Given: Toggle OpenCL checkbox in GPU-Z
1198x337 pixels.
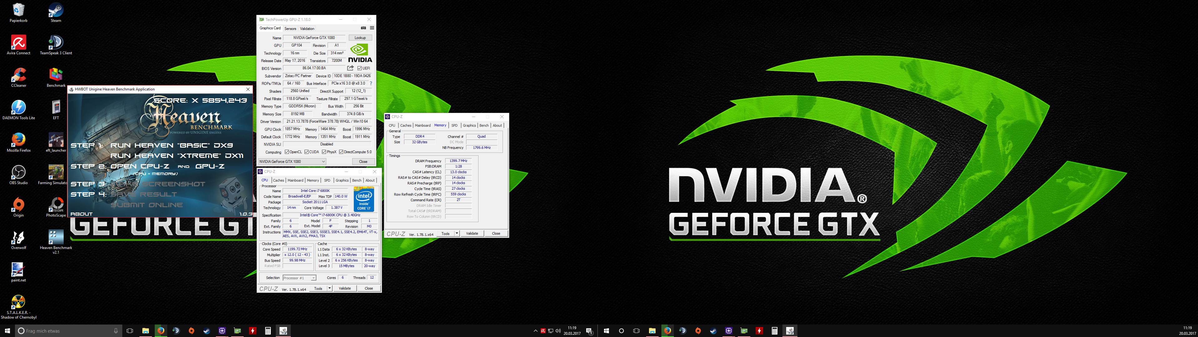Looking at the screenshot, I should pyautogui.click(x=287, y=152).
